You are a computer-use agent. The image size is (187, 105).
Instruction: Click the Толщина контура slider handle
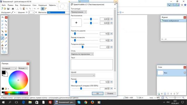(82, 47)
